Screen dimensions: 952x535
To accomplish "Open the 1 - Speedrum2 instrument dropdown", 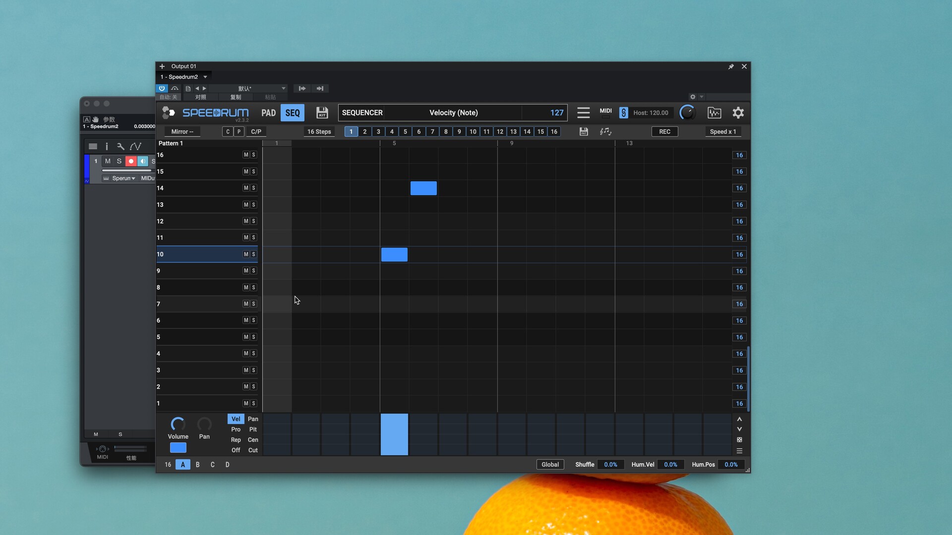I will (184, 77).
